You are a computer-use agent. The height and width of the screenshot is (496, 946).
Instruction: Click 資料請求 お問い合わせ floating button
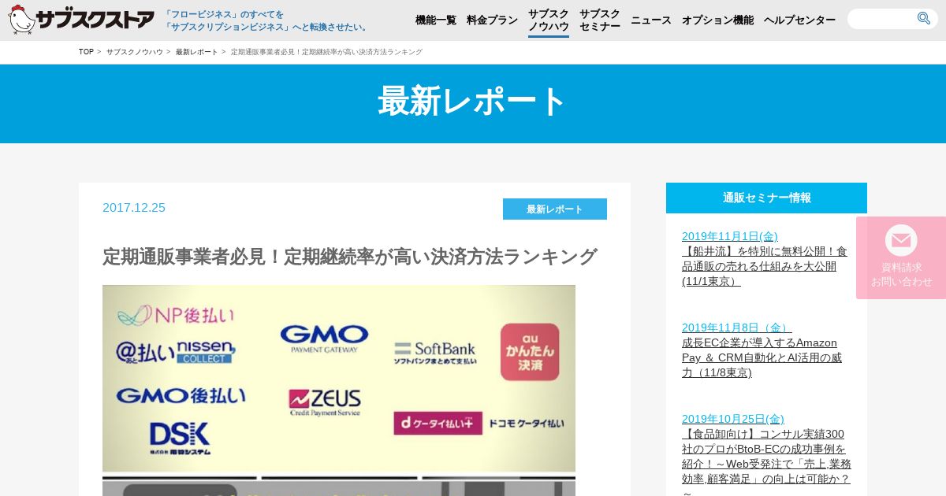tap(901, 258)
